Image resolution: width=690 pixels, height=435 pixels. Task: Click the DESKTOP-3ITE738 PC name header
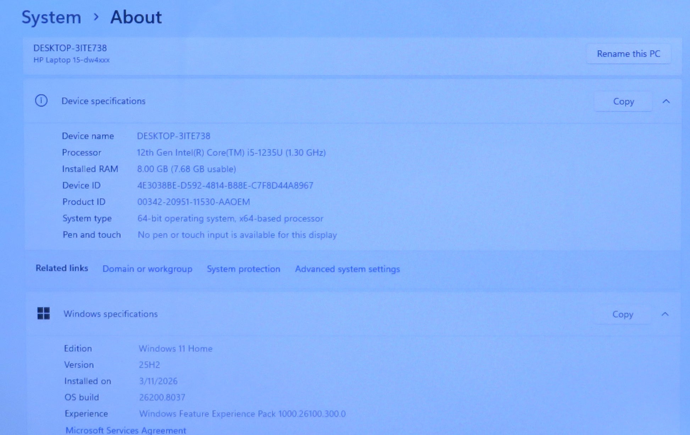70,48
